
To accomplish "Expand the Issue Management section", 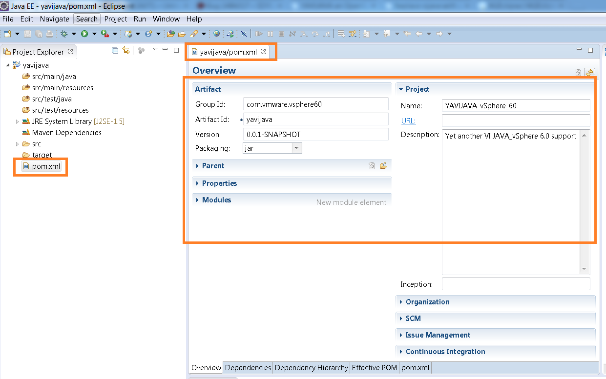I will coord(401,335).
